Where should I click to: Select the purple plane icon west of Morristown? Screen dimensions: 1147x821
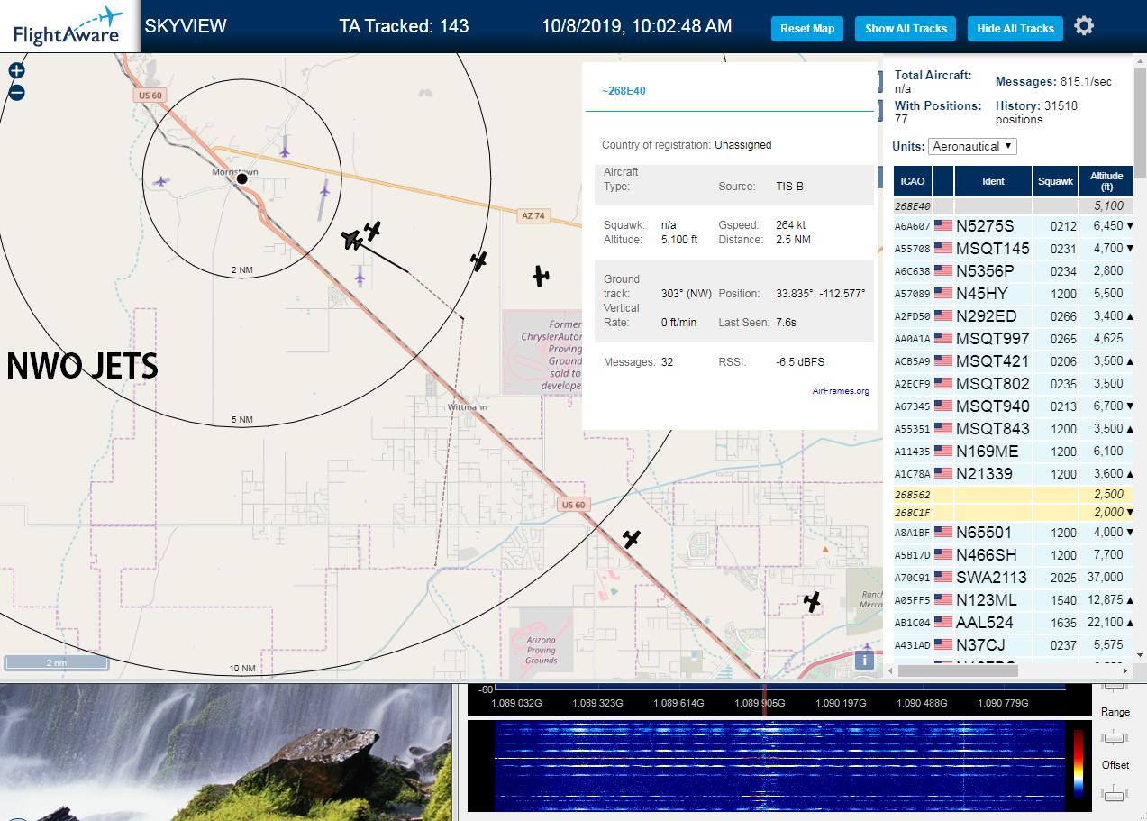coord(161,181)
